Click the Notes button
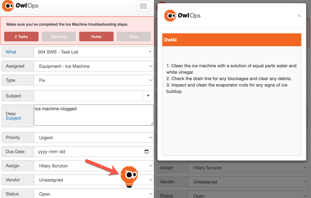The image size is (311, 198). tap(96, 36)
